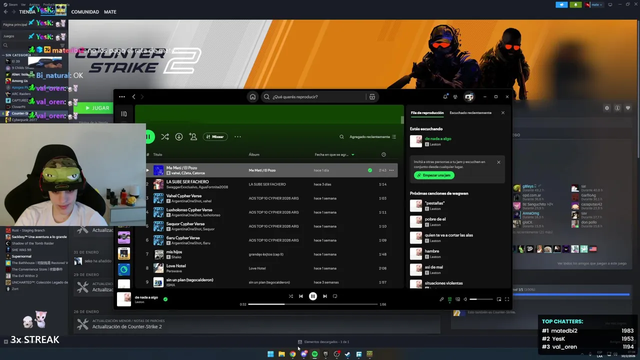Sort by Título column header
The height and width of the screenshot is (360, 640).
157,154
